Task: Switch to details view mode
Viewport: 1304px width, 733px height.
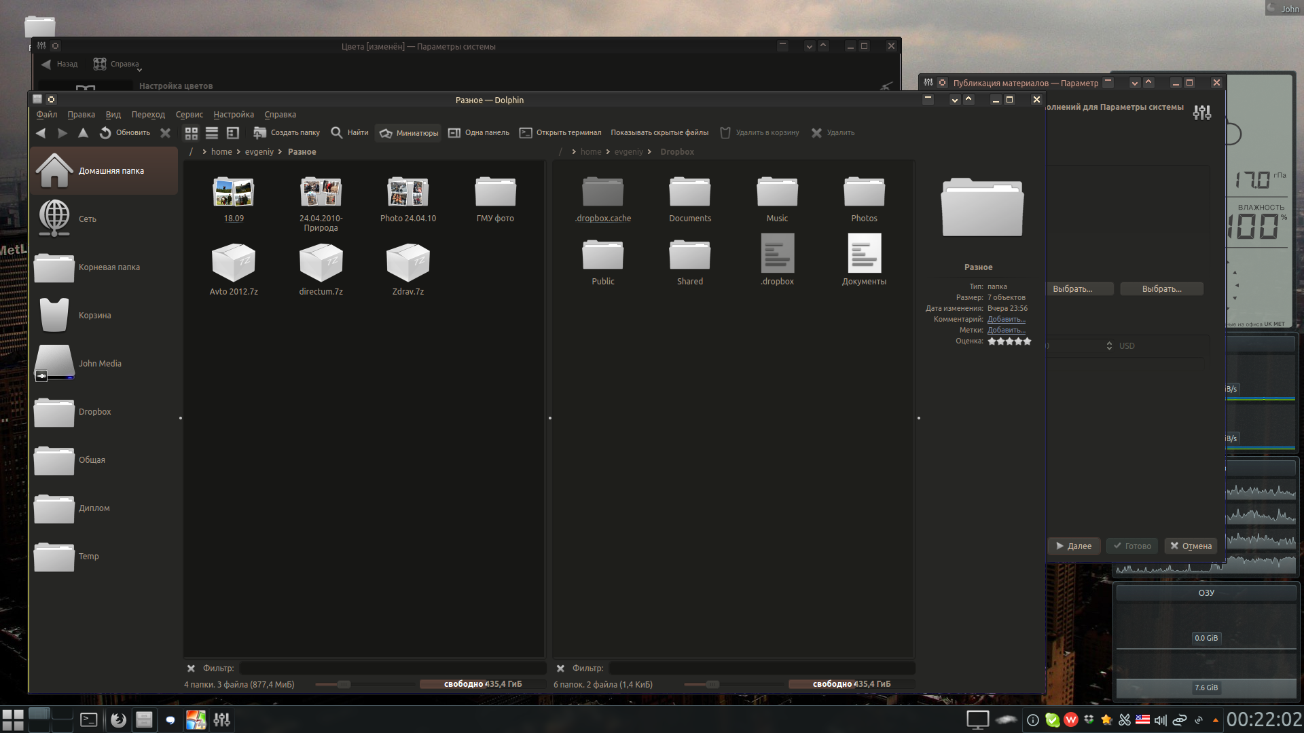Action: coord(233,133)
